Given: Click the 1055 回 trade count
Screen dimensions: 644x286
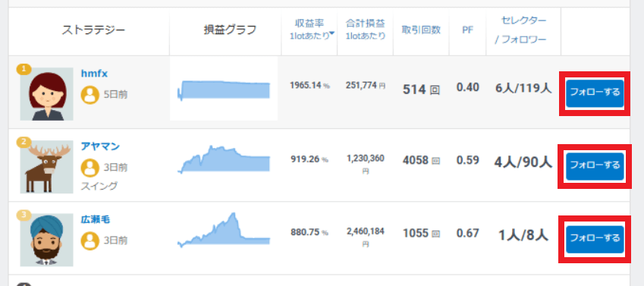Looking at the screenshot, I should coord(421,234).
